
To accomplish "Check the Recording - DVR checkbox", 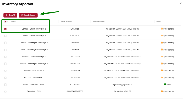I will coord(5,91).
